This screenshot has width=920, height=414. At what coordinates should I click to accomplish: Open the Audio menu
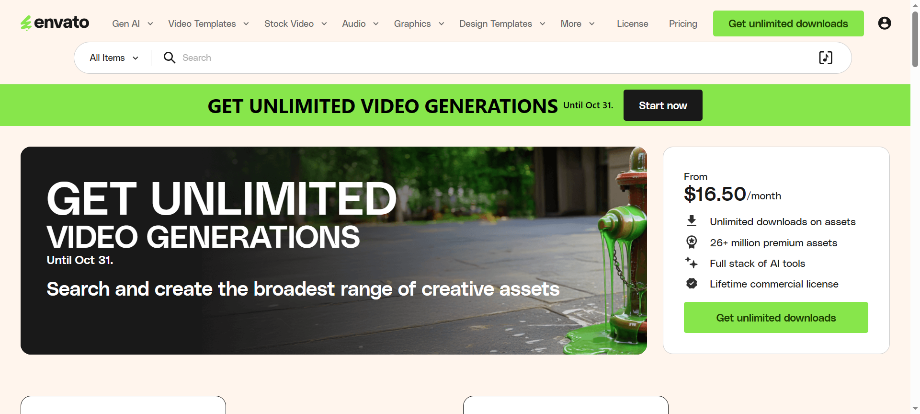click(361, 23)
